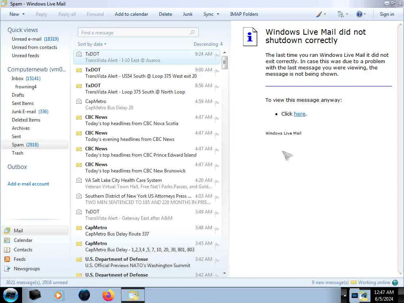Image resolution: width=404 pixels, height=303 pixels.
Task: Click the Find a message search box
Action: [x=138, y=32]
